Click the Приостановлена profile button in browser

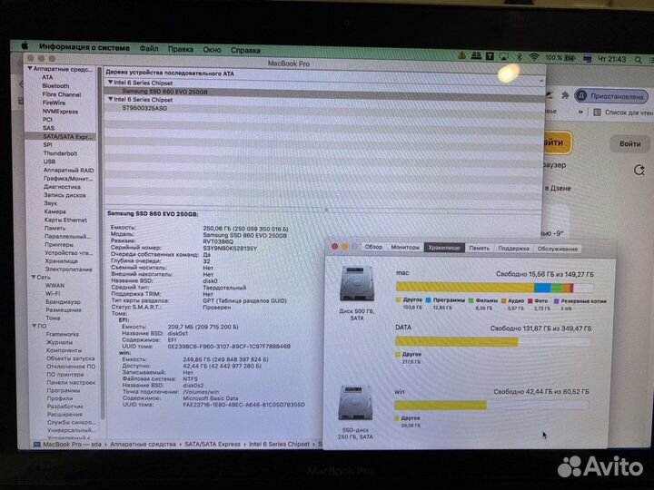pyautogui.click(x=611, y=96)
